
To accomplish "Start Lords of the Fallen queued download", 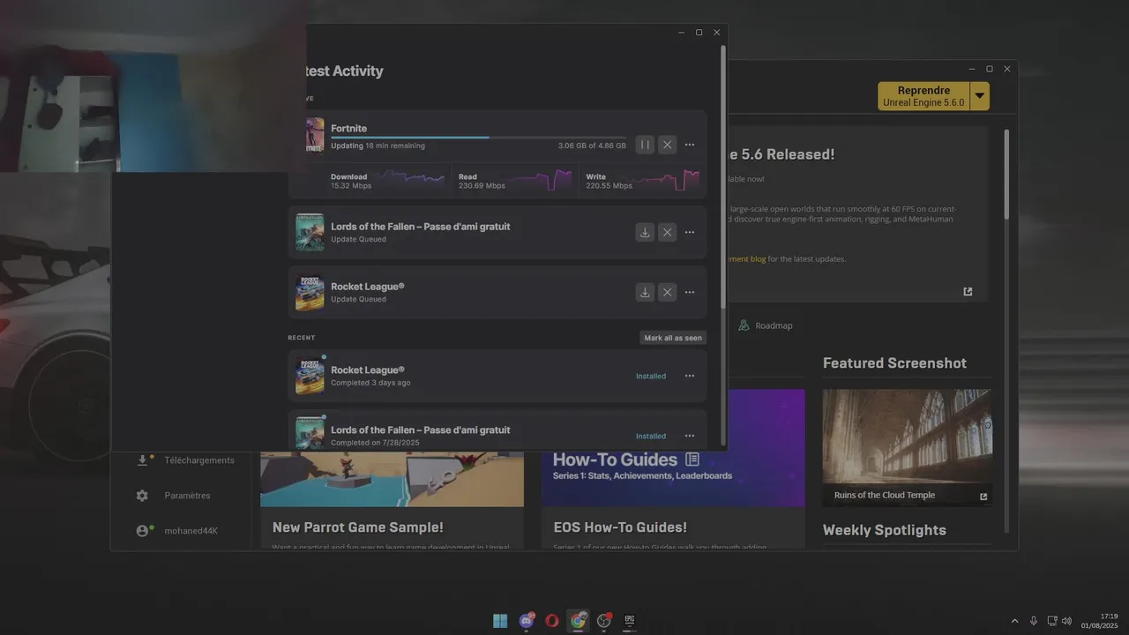I will tap(645, 232).
